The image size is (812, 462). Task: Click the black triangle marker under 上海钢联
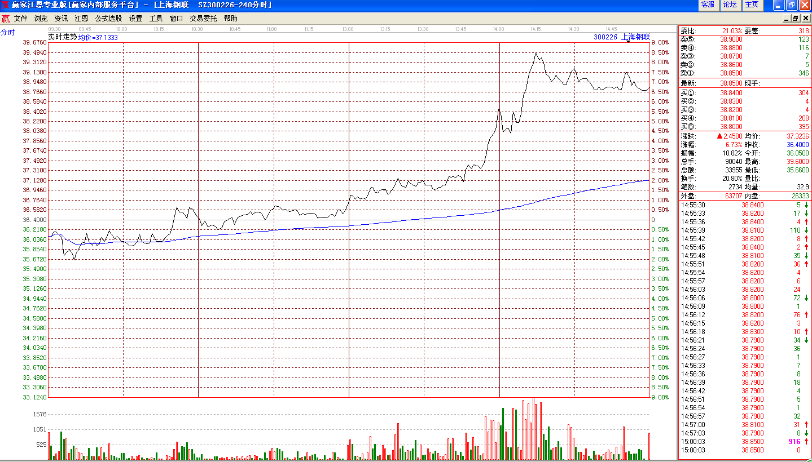627,42
